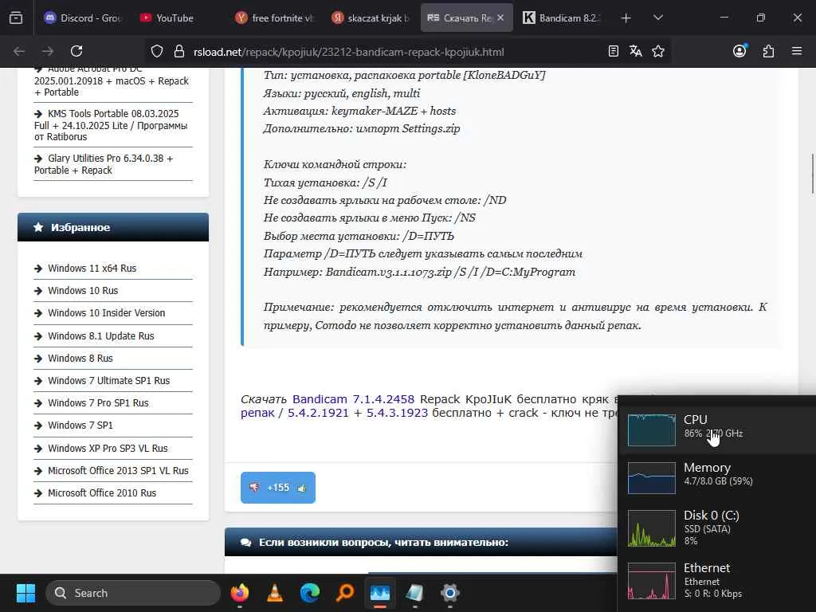Open a new tab with plus button
816x612 pixels.
pos(626,18)
